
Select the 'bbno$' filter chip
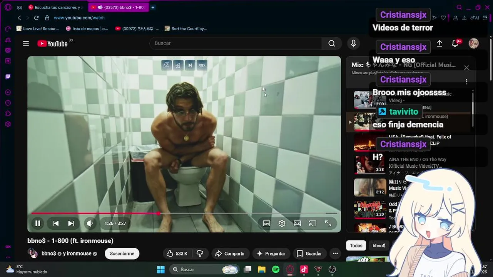(x=379, y=245)
